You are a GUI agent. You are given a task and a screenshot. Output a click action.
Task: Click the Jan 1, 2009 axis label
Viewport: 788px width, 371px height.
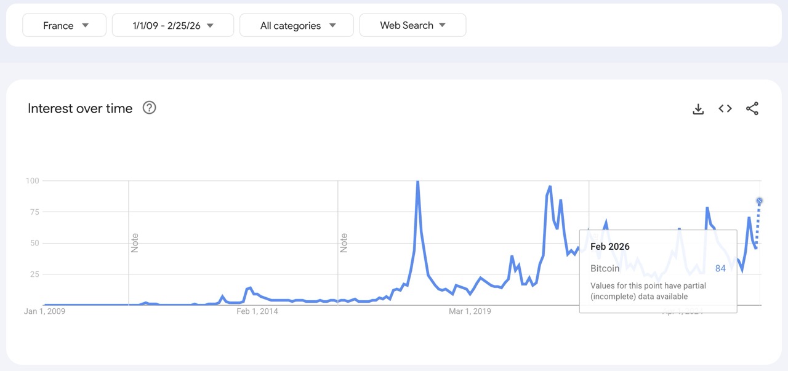point(44,311)
